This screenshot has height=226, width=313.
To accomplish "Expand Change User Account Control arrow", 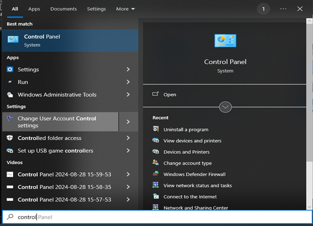I will (x=128, y=122).
